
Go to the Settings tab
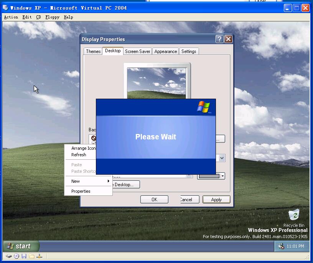[x=189, y=51]
